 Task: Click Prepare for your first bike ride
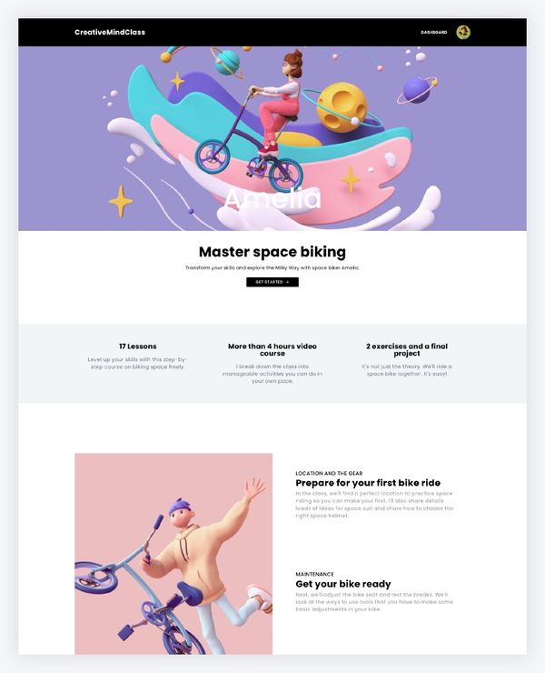[368, 483]
